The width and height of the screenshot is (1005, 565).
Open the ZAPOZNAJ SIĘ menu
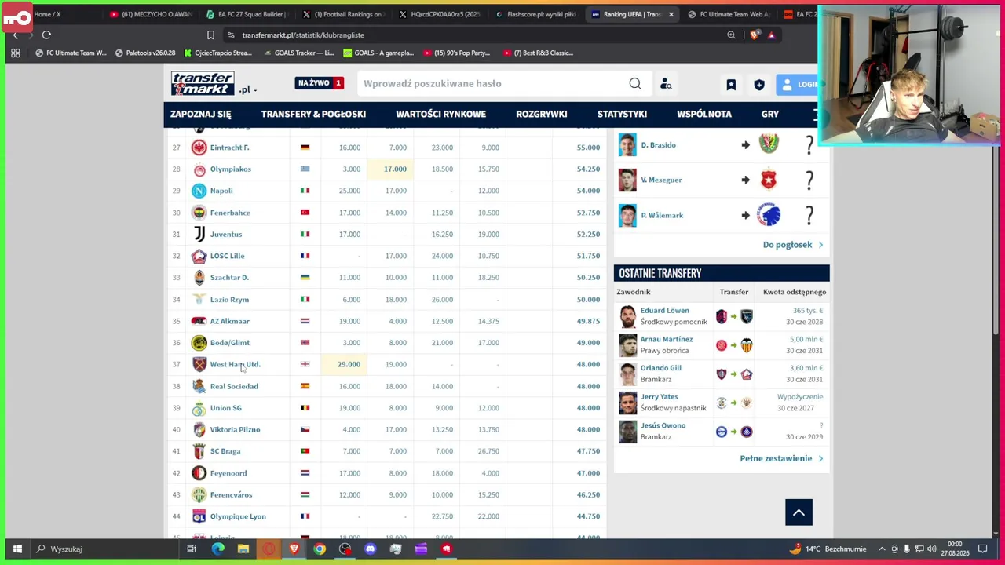(x=201, y=114)
